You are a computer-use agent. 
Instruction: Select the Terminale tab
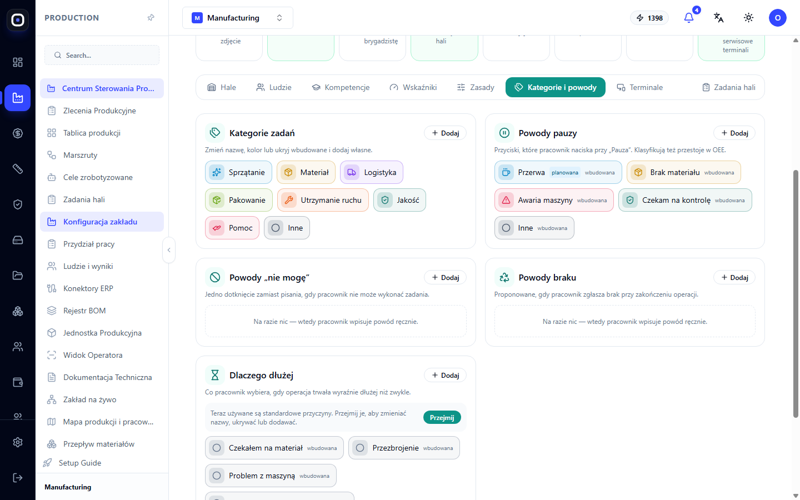pyautogui.click(x=640, y=87)
